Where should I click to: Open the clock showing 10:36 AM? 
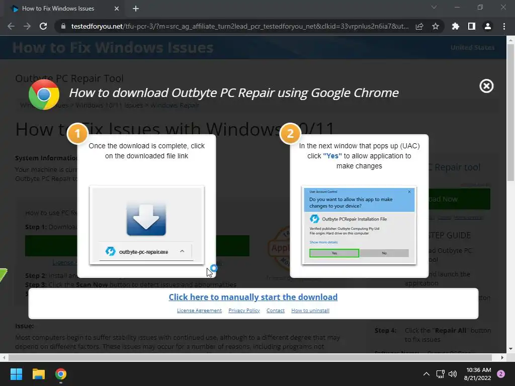(478, 374)
